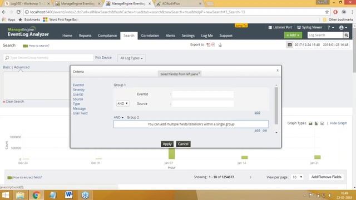Open the Home tab

click(x=67, y=36)
